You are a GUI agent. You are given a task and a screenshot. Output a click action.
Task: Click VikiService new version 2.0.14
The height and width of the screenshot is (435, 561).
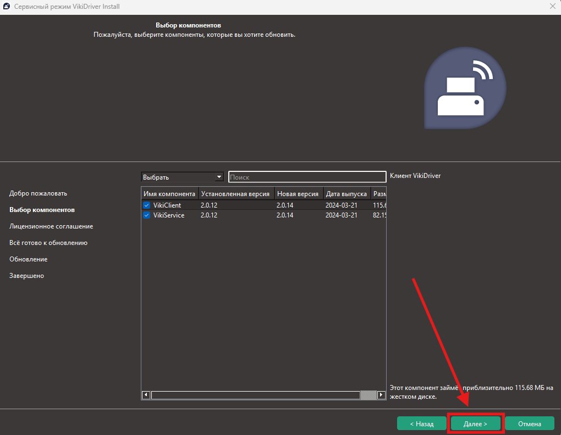point(285,215)
